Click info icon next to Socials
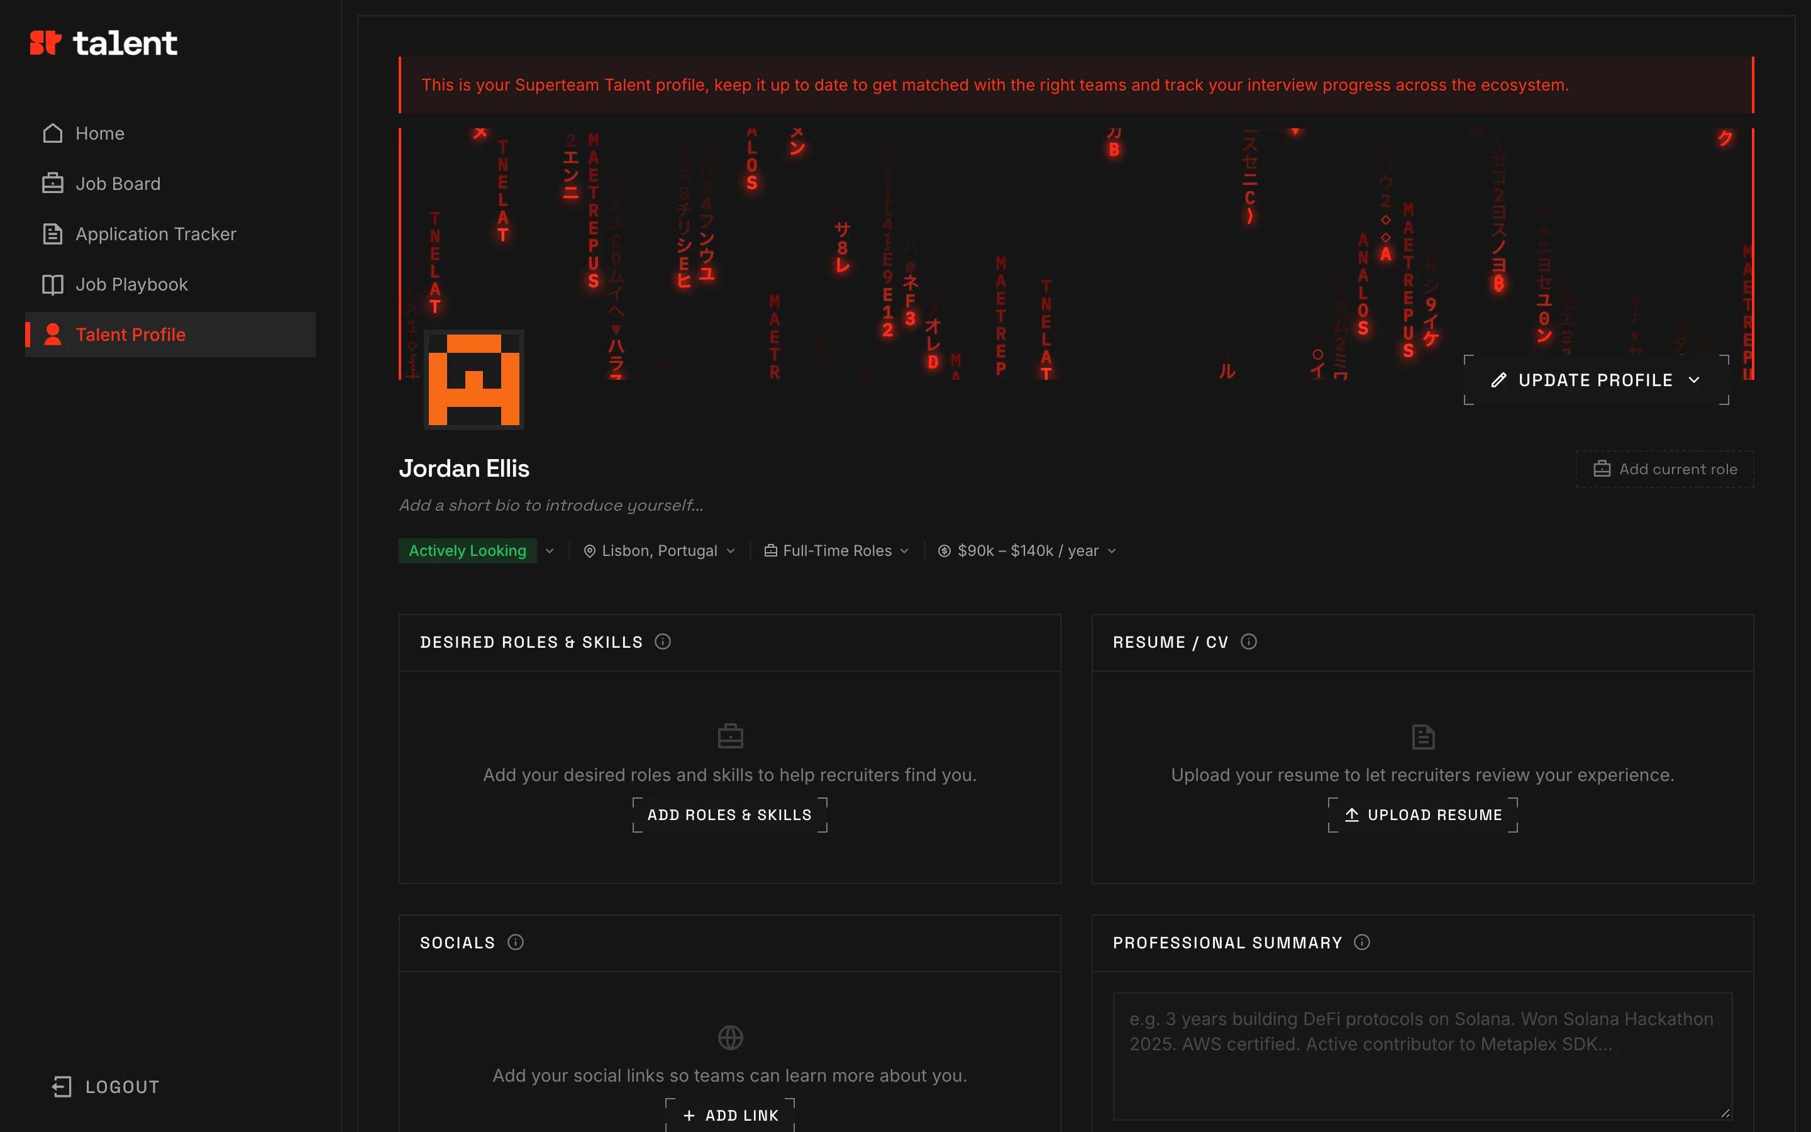Screen dimensions: 1811x1132 (x=516, y=943)
